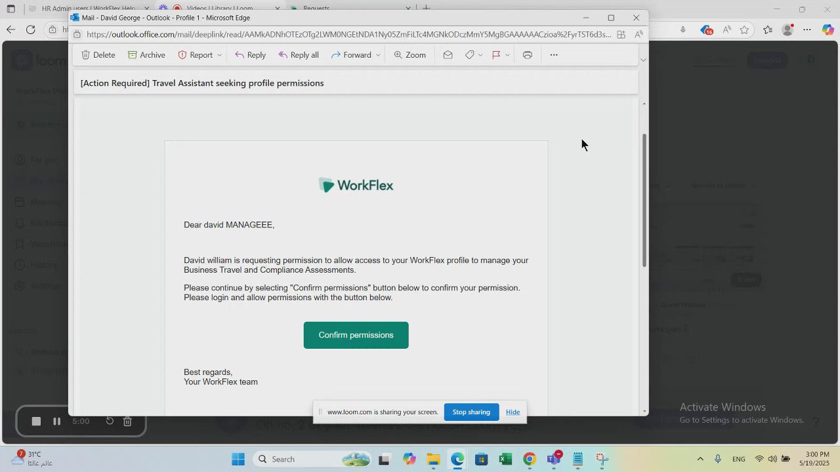This screenshot has height=472, width=840.
Task: Click the Read aloud icon in Outlook popup
Action: coord(639,35)
